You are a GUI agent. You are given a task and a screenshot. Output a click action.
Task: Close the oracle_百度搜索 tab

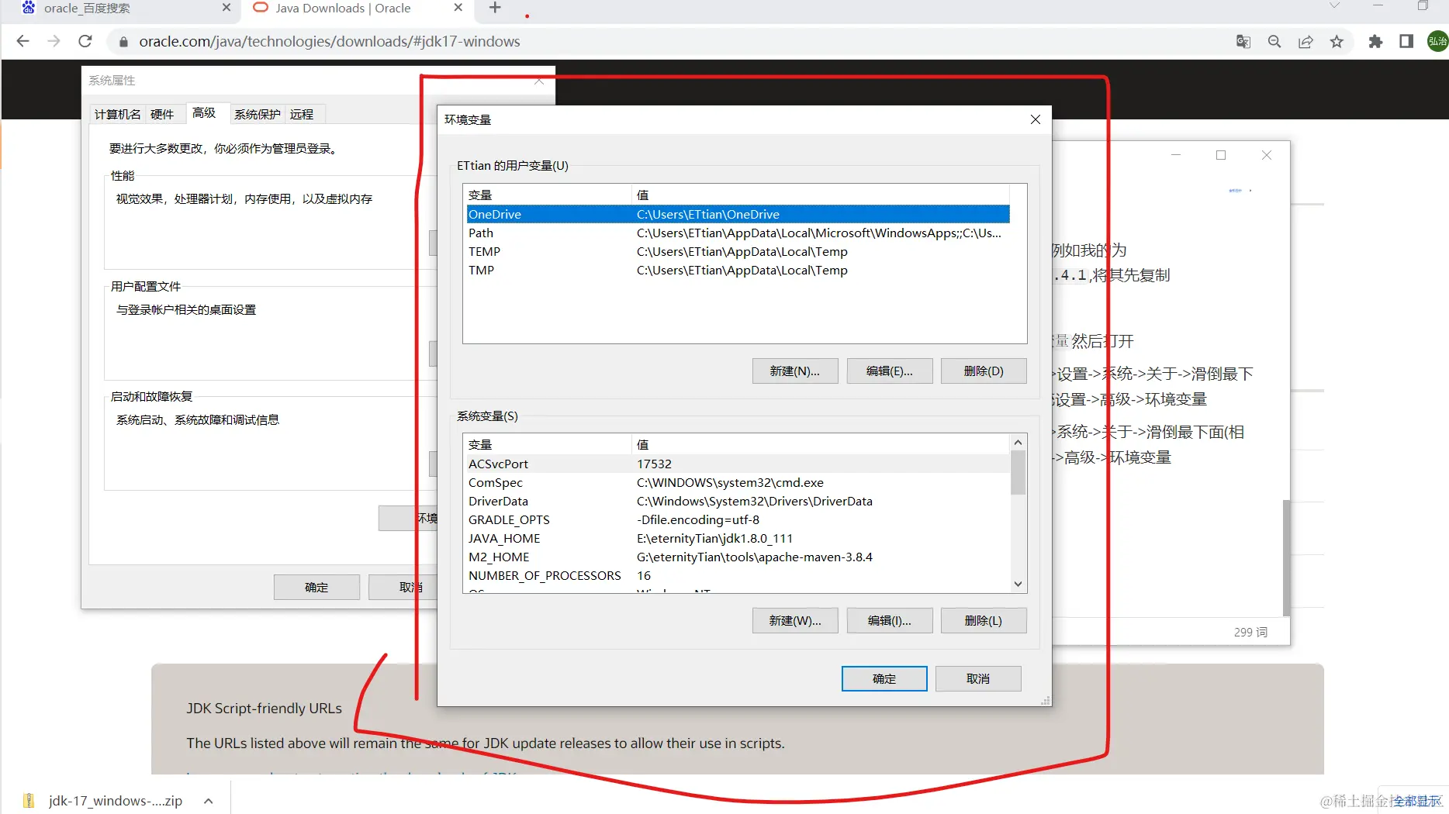click(x=227, y=8)
